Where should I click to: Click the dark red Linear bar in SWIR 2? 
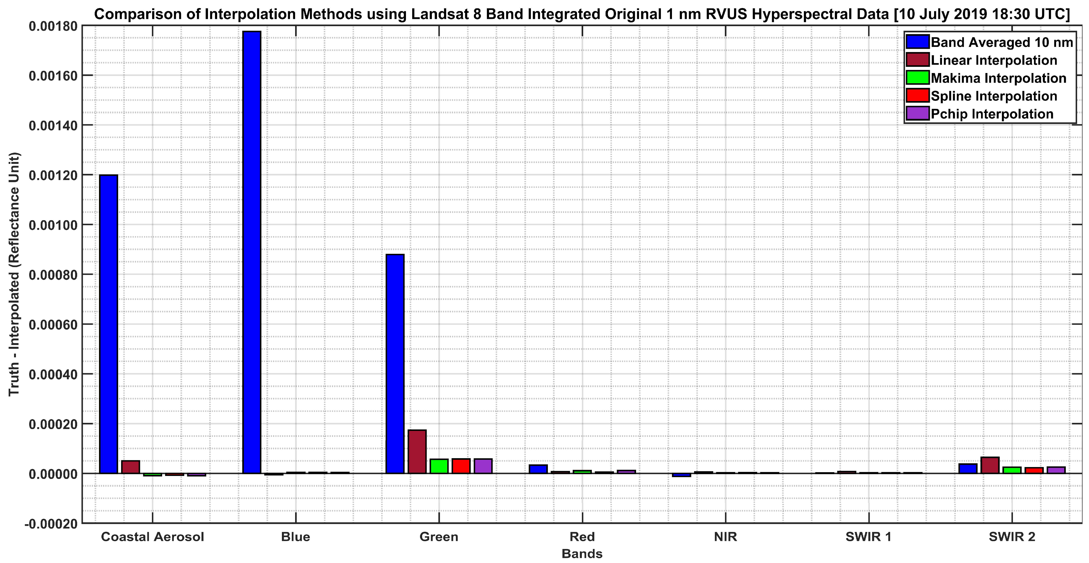pyautogui.click(x=990, y=465)
